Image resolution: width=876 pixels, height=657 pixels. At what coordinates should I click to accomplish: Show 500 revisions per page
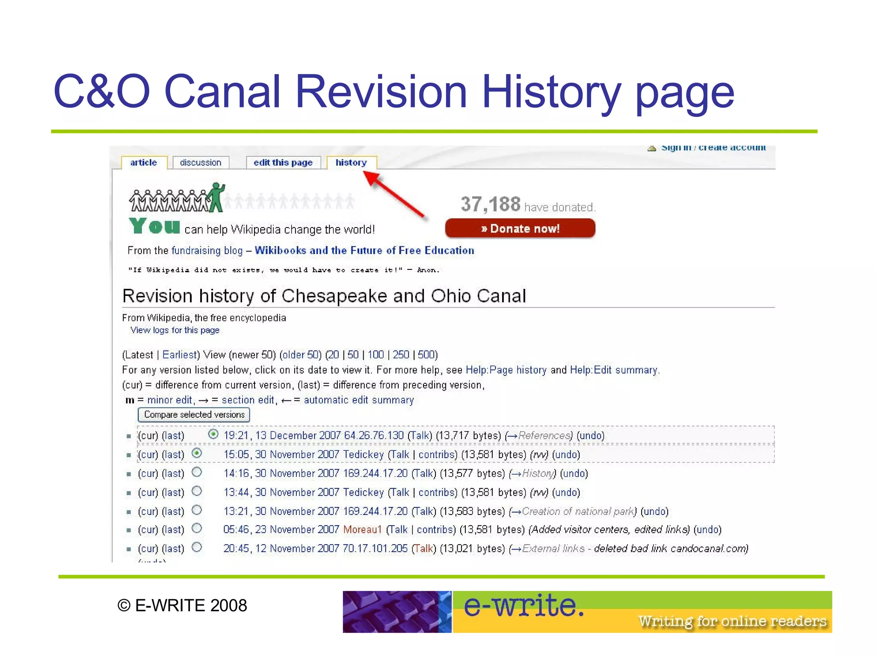[x=426, y=355]
